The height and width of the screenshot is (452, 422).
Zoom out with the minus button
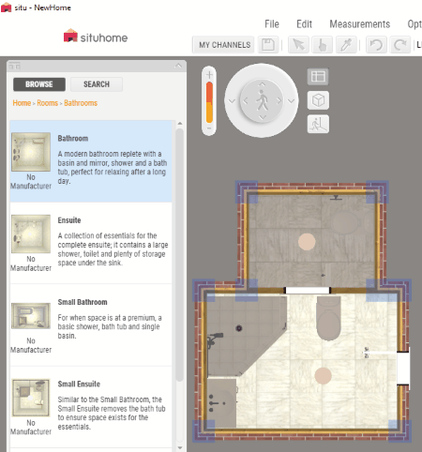[209, 128]
